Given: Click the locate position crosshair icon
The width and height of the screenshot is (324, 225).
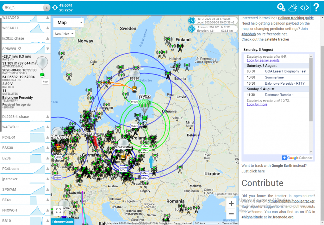Looking at the screenshot, I should tap(55, 7).
